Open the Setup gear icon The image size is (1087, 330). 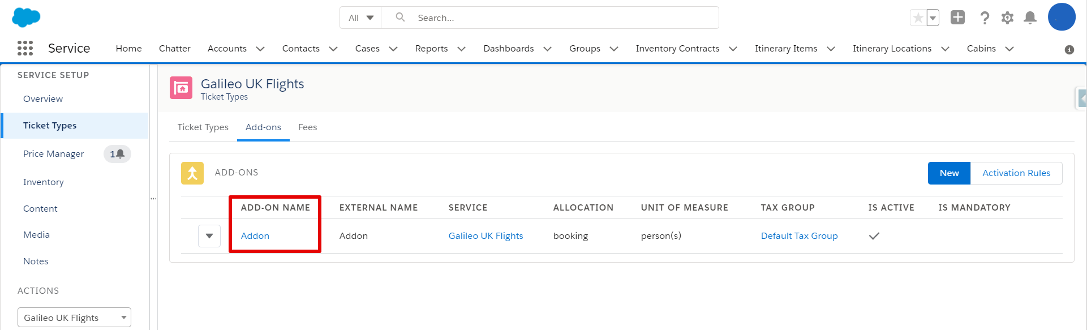1007,18
